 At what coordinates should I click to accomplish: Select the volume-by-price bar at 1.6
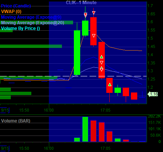[x=37, y=22]
